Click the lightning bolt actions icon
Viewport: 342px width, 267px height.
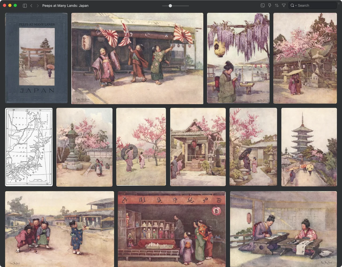click(x=270, y=5)
